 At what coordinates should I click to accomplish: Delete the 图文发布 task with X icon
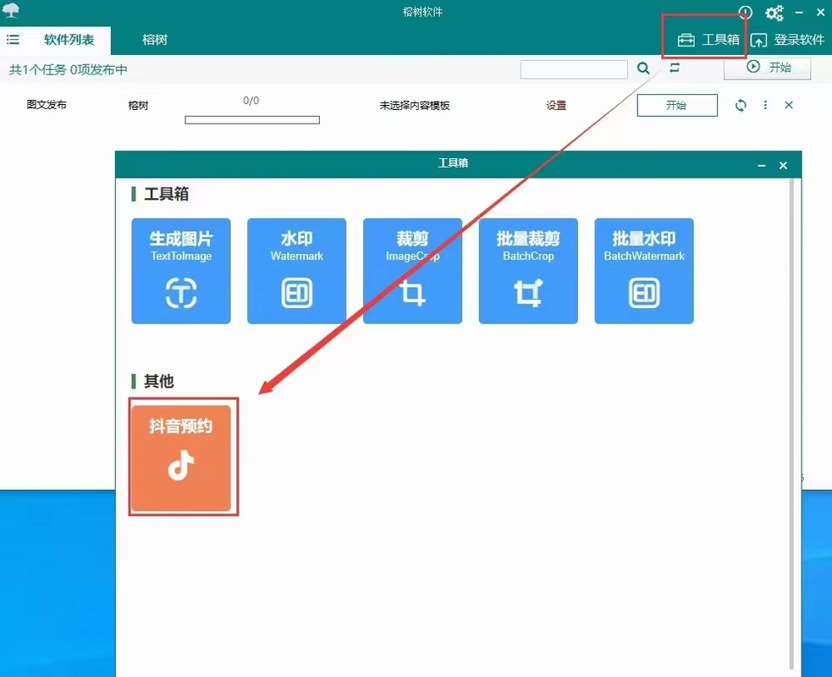pos(789,105)
